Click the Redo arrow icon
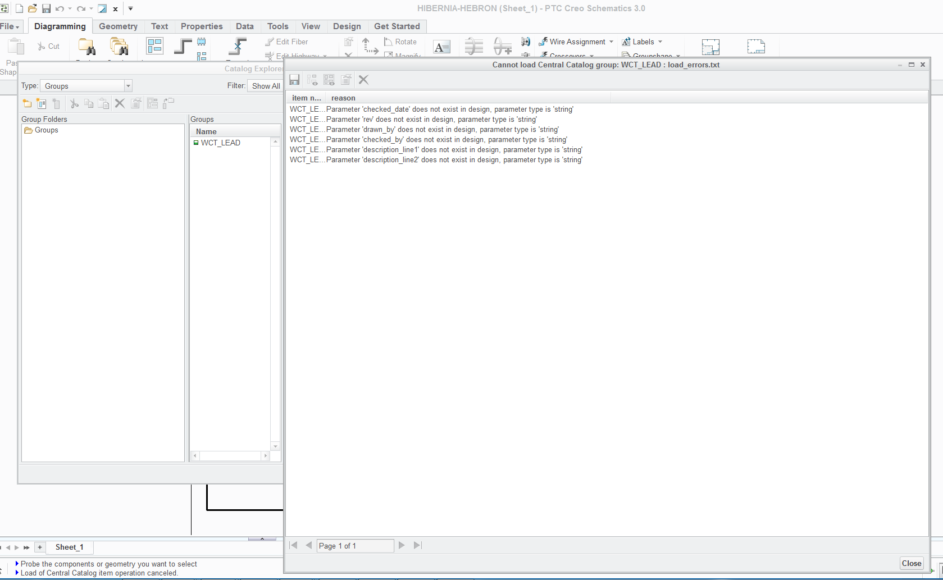Image resolution: width=943 pixels, height=580 pixels. (x=81, y=8)
